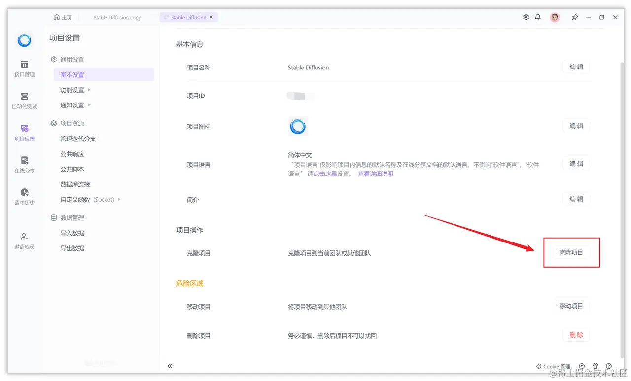Image resolution: width=631 pixels, height=381 pixels.
Task: Click the pin window icon
Action: point(575,17)
